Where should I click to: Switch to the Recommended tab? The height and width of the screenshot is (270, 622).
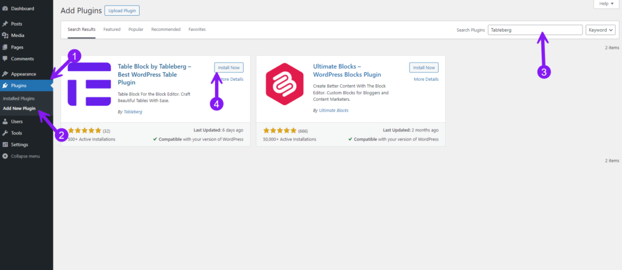coord(166,29)
